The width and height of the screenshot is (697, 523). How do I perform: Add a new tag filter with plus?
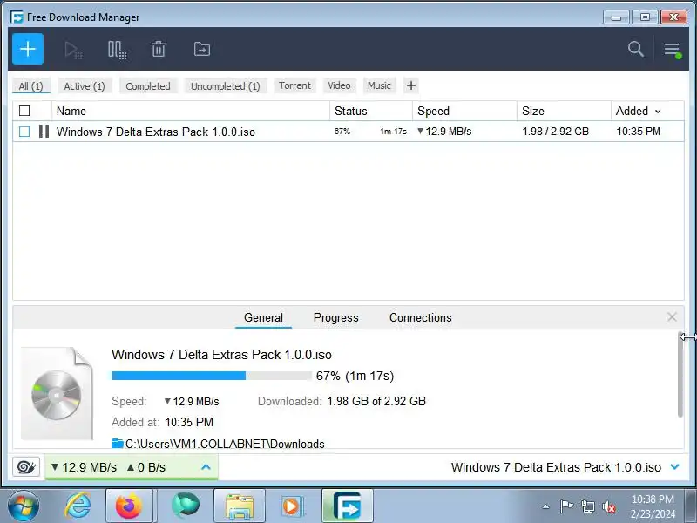coord(411,85)
